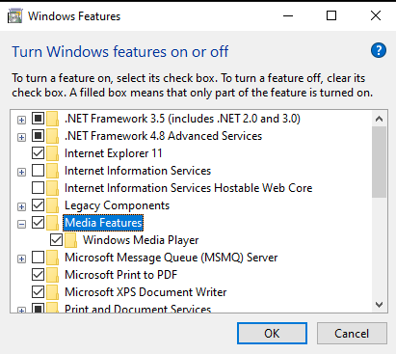Expand the Legacy Components node
Image resolution: width=396 pixels, height=354 pixels.
click(21, 206)
